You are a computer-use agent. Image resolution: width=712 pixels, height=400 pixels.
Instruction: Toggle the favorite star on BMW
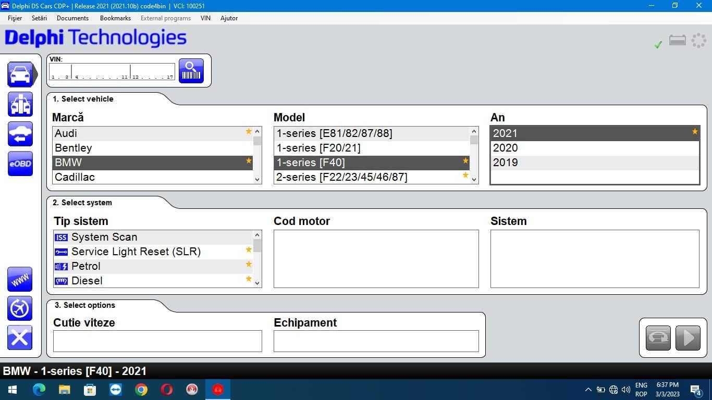click(x=249, y=160)
